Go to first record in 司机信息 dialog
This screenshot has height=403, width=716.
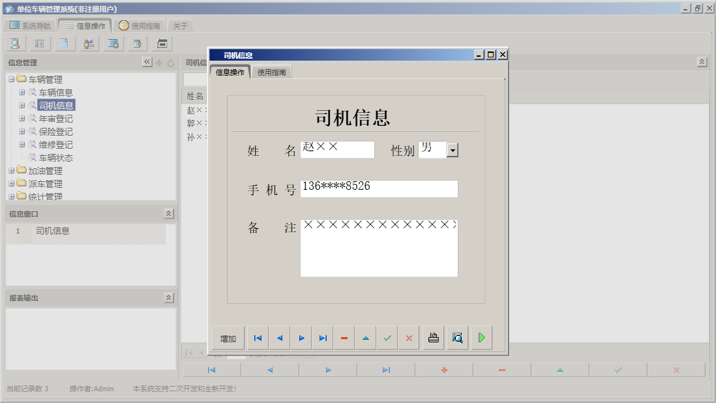(x=258, y=338)
